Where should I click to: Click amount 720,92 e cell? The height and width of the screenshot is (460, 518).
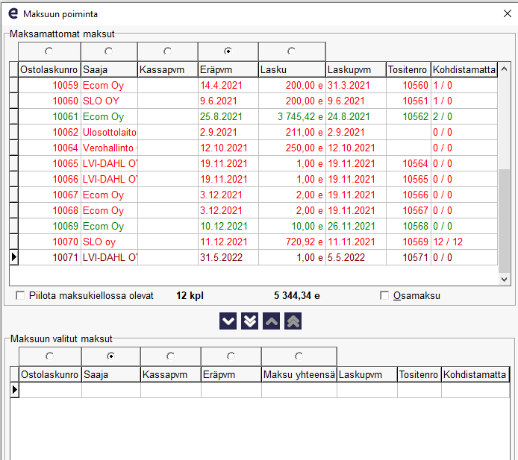292,242
